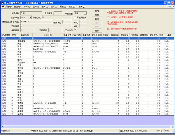Screen dimensions: 175x135
Task: Click the NUM indicator in status bar
Action: point(167,131)
